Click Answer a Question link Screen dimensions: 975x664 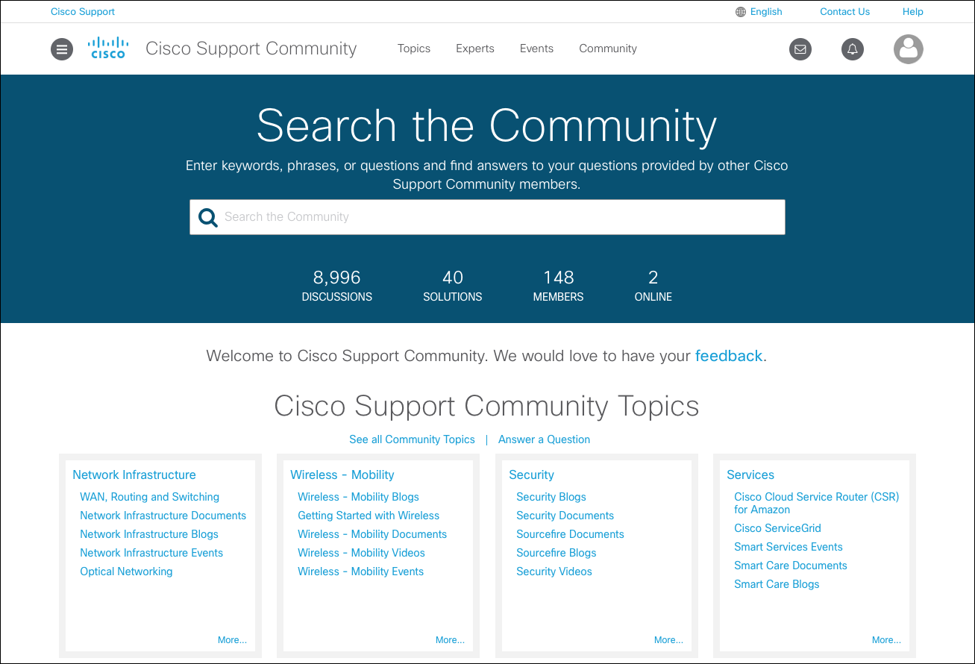(x=544, y=439)
